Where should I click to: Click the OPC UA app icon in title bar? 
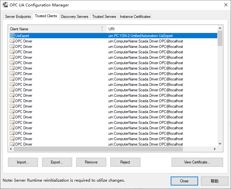pos(5,5)
